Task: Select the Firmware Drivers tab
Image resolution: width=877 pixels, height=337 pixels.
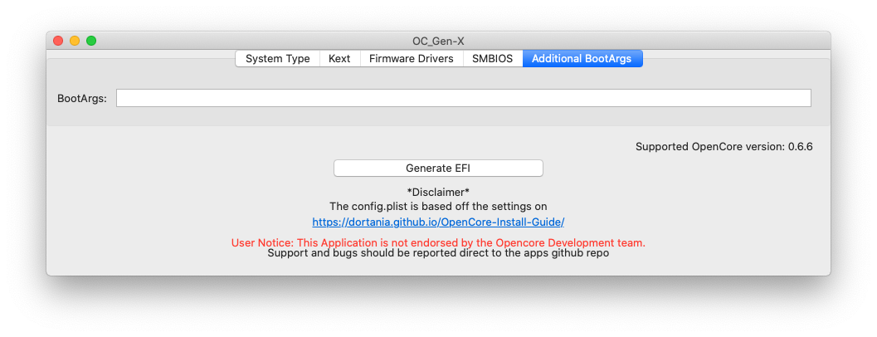Action: (x=411, y=59)
